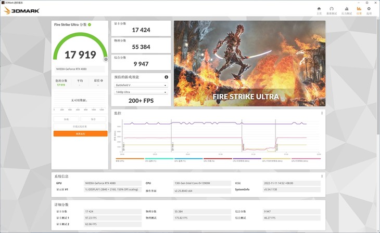Screen dimensions: 380x233
Task: Toggle the dark red GPU load legend
Action: (x=218, y=160)
